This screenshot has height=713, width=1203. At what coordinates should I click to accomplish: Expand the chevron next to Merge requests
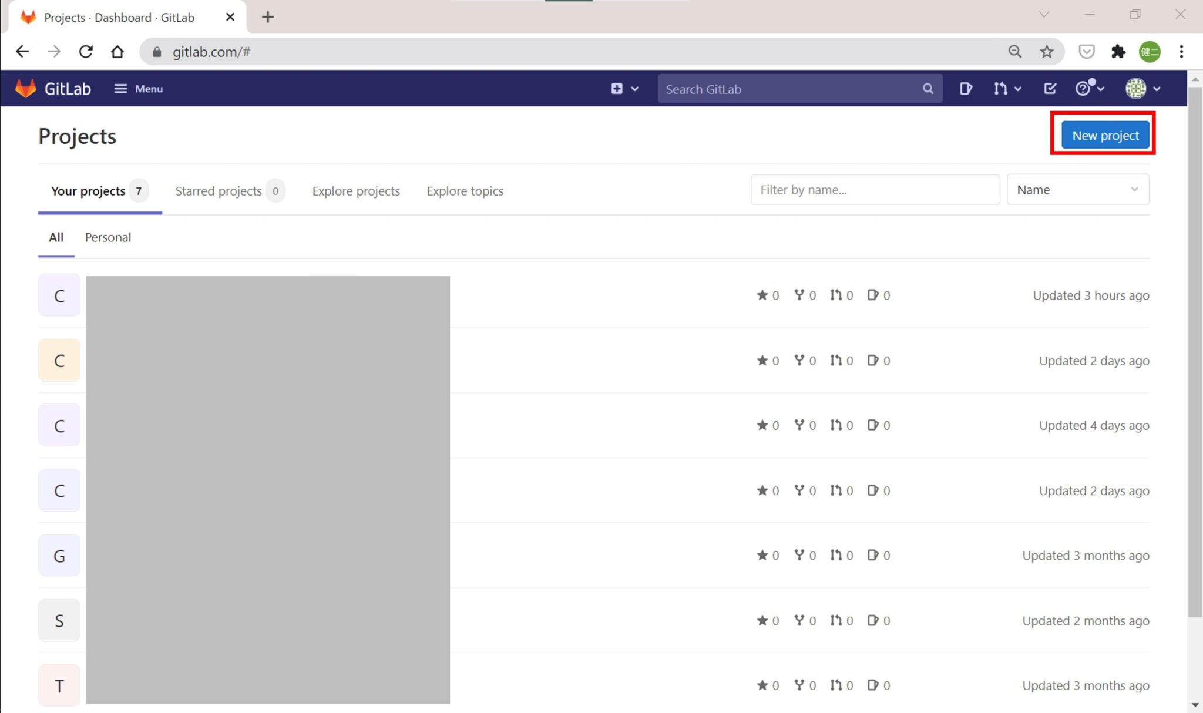(1016, 88)
